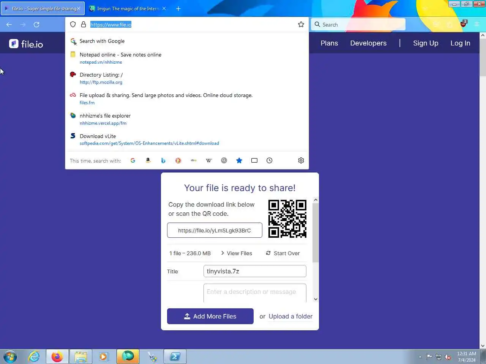Image resolution: width=486 pixels, height=364 pixels.
Task: Click page scrollbar down arrow
Action: (x=483, y=346)
